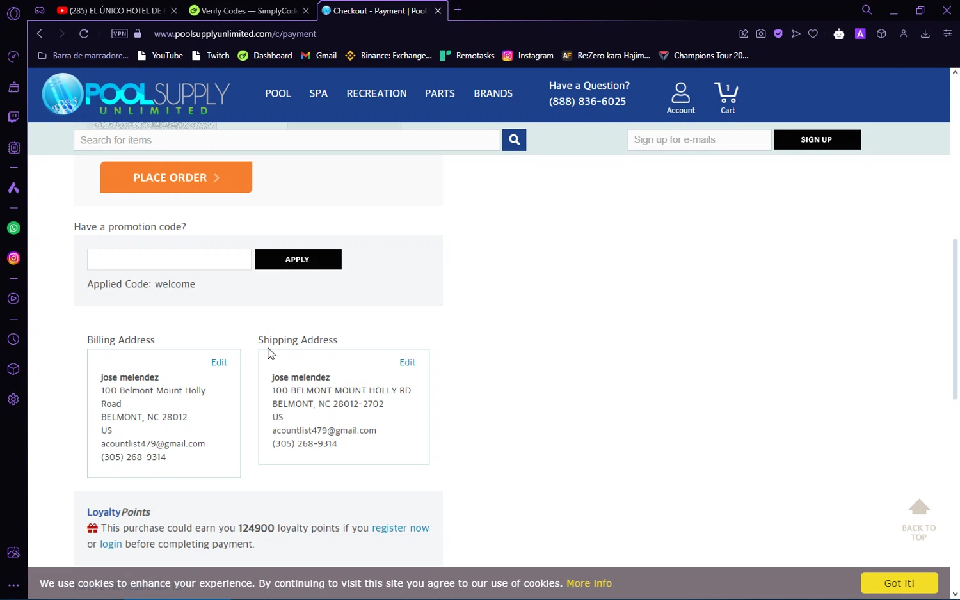Open the snapshot camera icon in toolbar

tap(761, 34)
